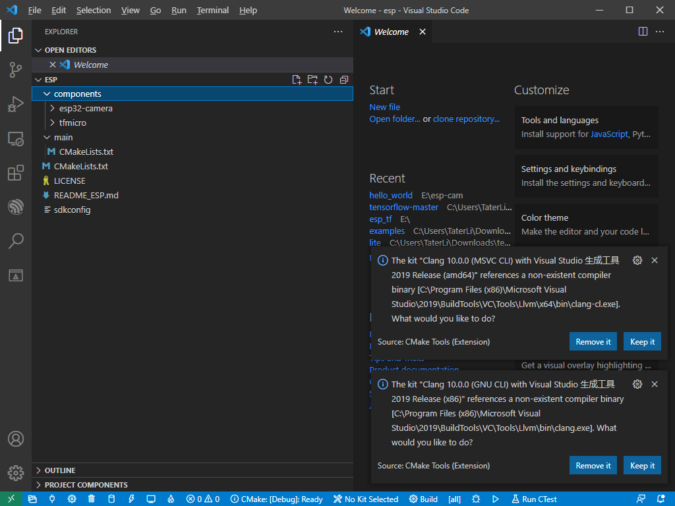Open recent project hello_world
675x506 pixels.
tap(391, 195)
